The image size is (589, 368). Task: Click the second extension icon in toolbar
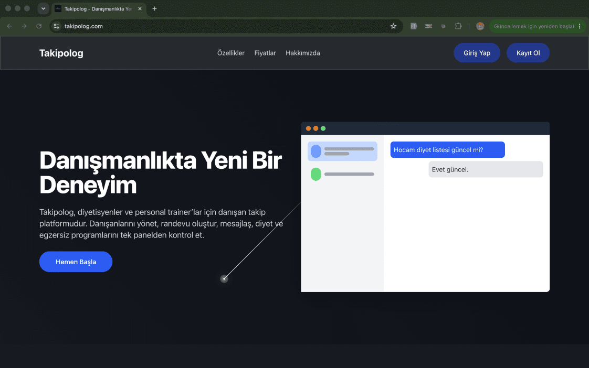click(428, 26)
